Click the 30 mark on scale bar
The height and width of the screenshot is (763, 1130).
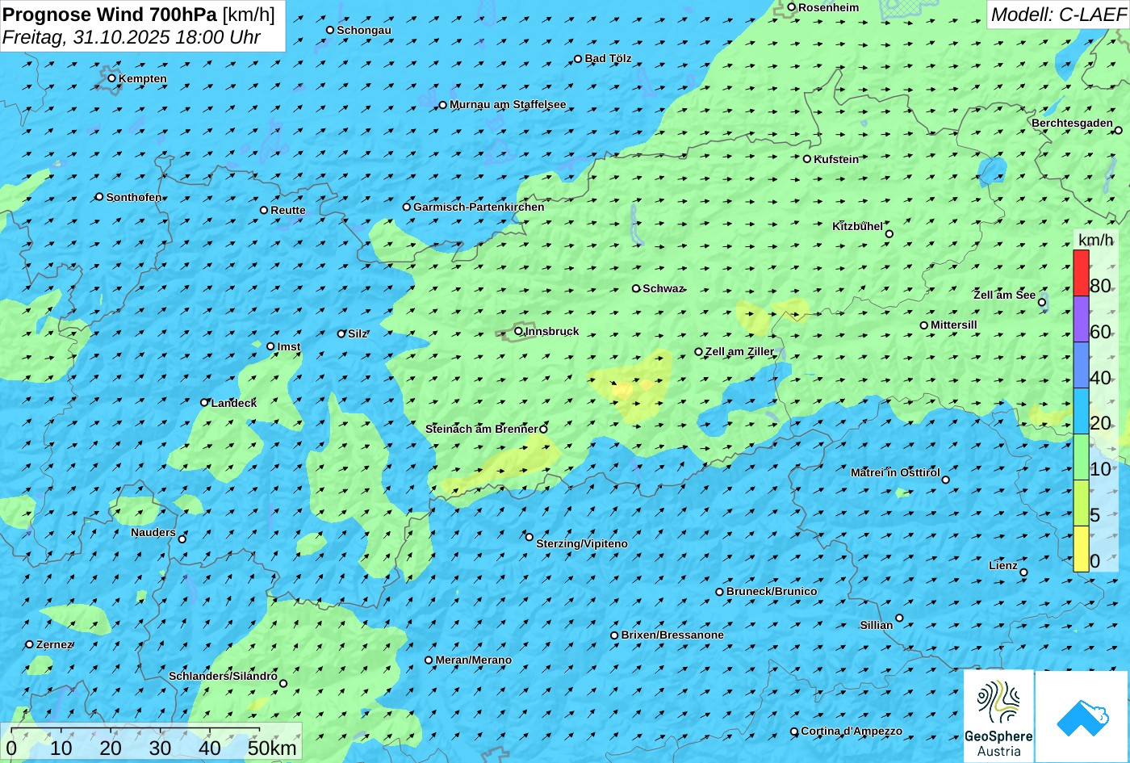(160, 748)
